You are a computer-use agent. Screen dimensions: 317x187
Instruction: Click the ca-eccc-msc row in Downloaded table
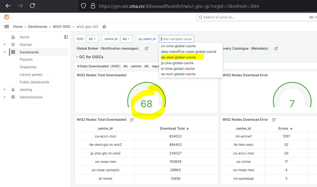click(x=106, y=136)
